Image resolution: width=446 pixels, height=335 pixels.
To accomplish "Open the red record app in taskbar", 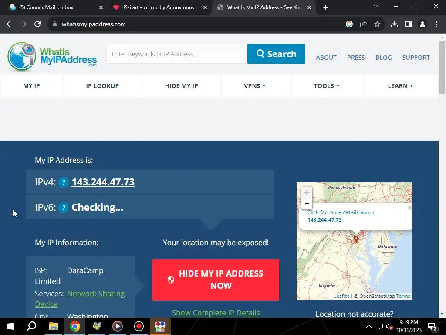I will pyautogui.click(x=139, y=326).
